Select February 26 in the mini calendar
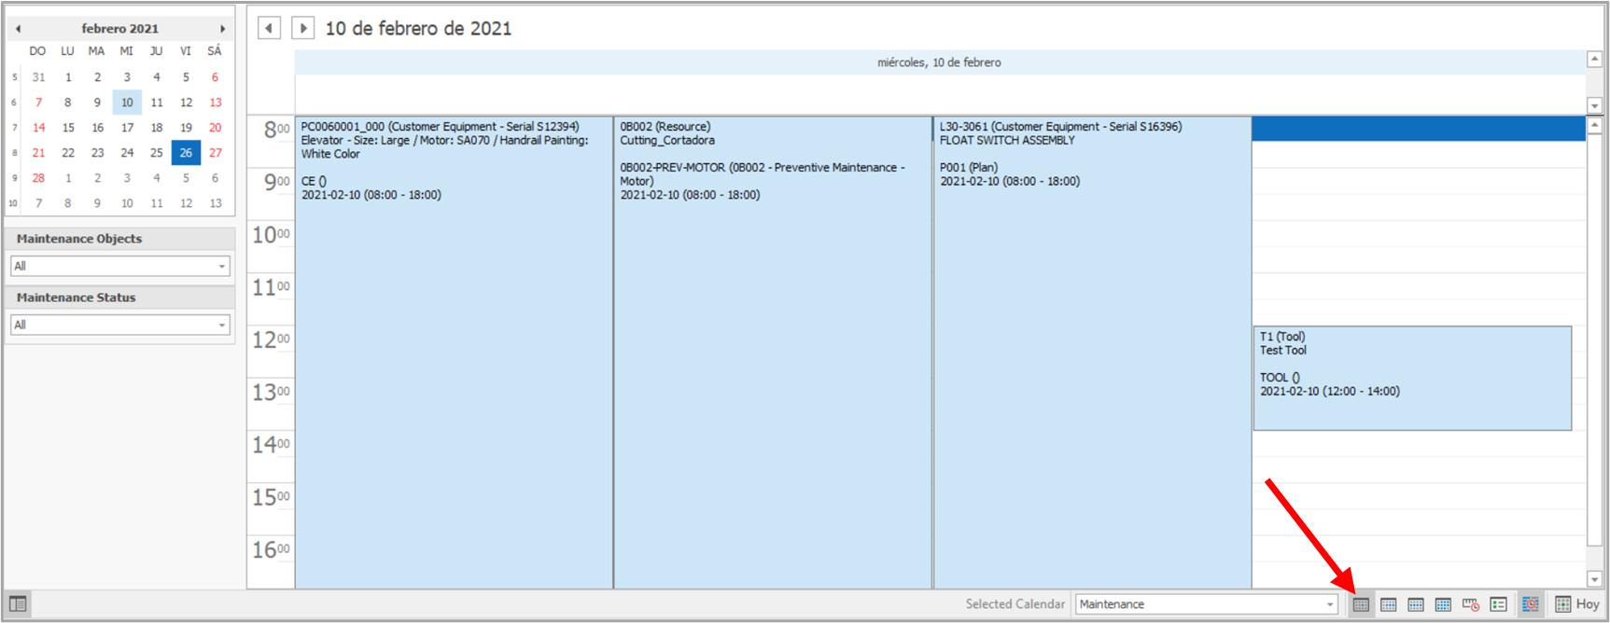Screen dimensions: 1610x623 coord(186,153)
